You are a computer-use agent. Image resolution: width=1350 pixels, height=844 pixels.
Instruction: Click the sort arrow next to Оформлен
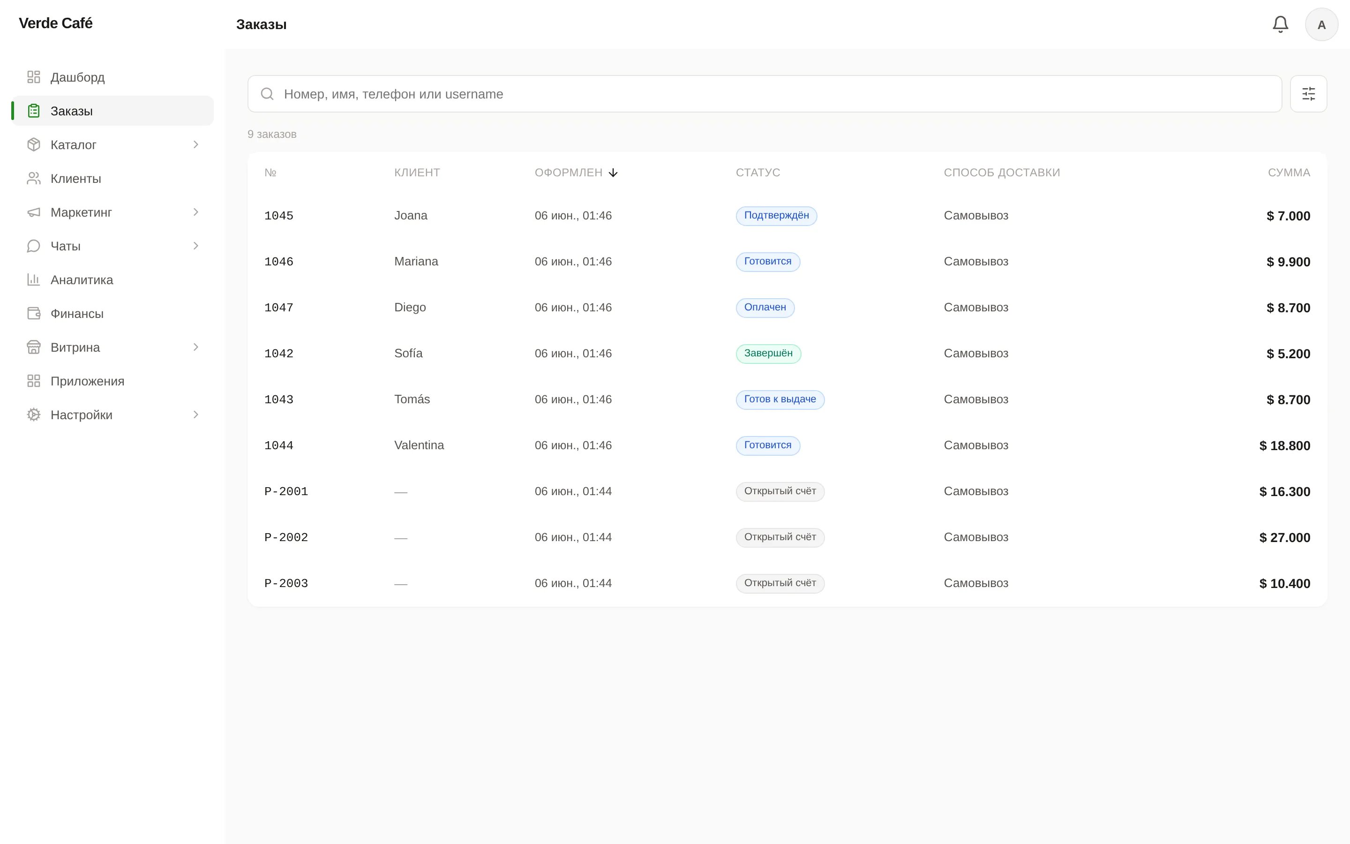pos(613,173)
